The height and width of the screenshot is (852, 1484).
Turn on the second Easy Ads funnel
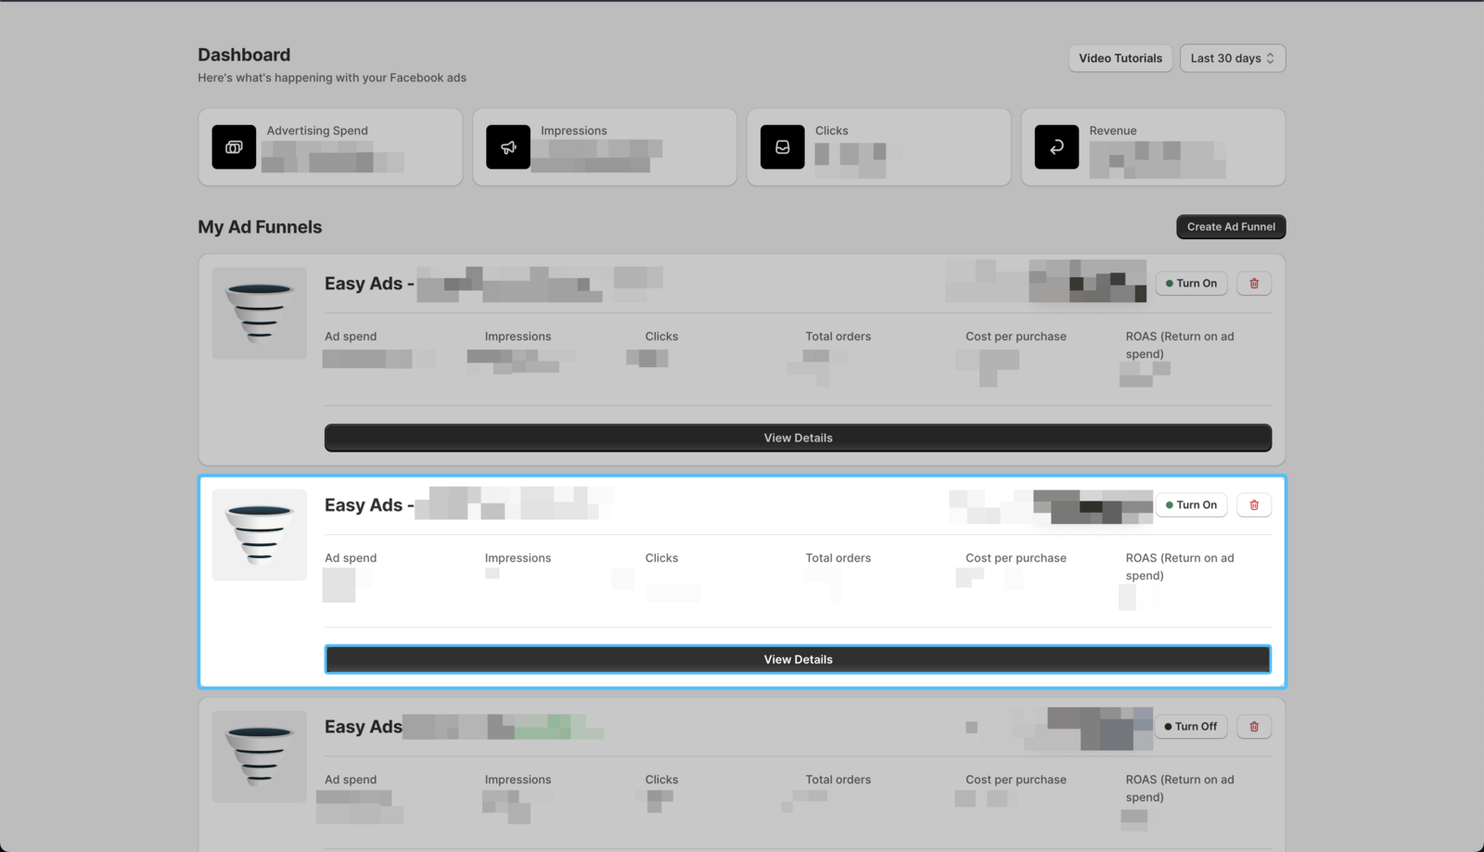pyautogui.click(x=1191, y=505)
